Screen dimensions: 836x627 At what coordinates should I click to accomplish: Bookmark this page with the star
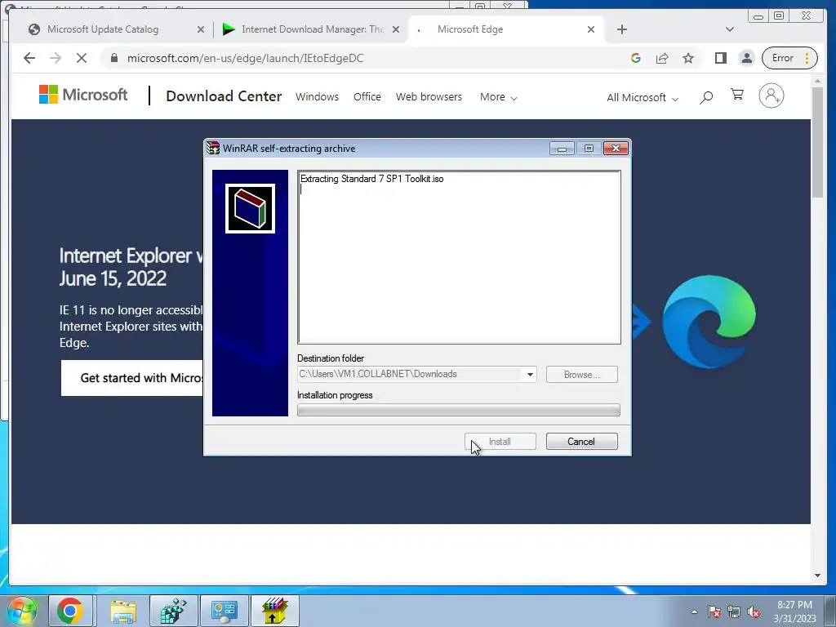coord(688,58)
